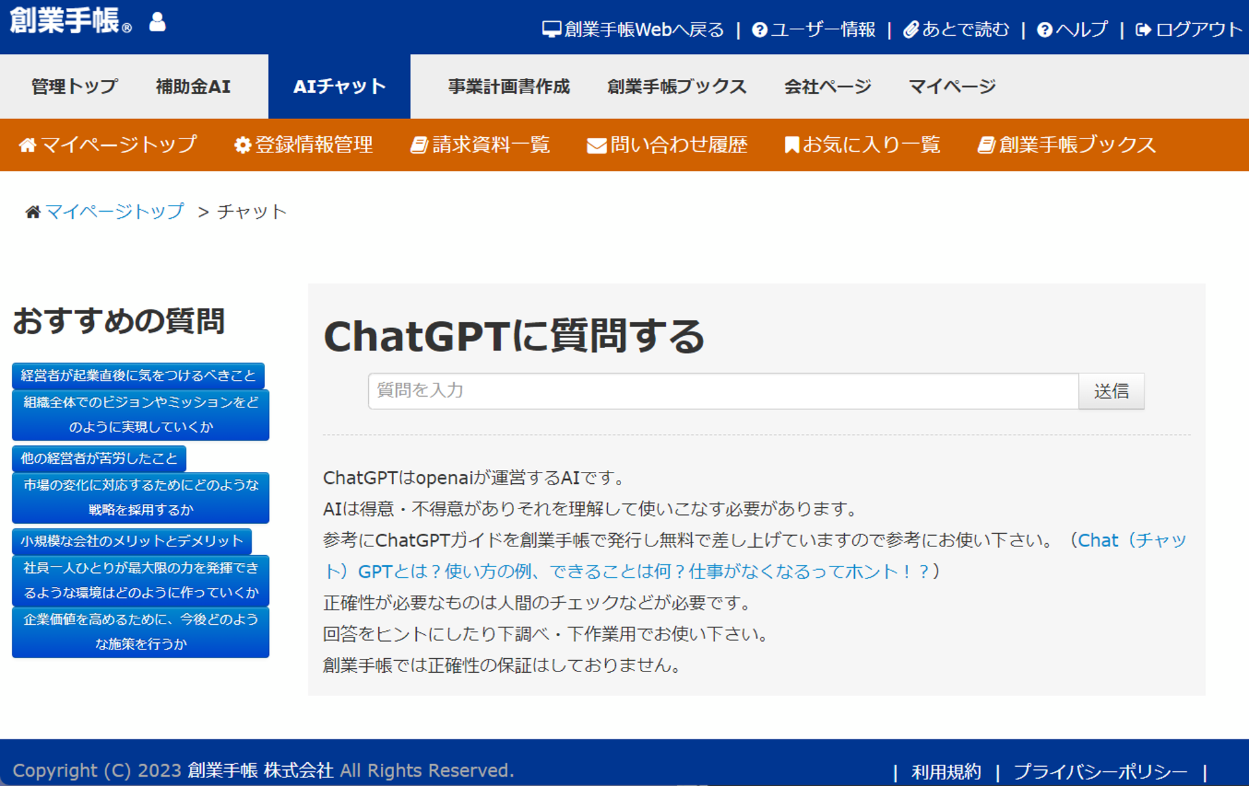Viewport: 1249px width, 786px height.
Task: Click the マイページトップ breadcrumb link
Action: (115, 212)
